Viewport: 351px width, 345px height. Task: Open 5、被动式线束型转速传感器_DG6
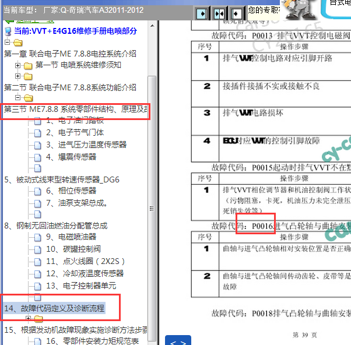tap(62, 179)
